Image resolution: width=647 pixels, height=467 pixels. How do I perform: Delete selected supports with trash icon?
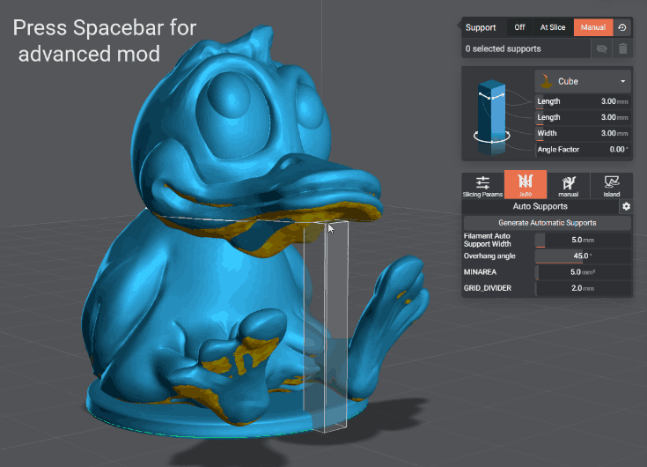point(623,48)
